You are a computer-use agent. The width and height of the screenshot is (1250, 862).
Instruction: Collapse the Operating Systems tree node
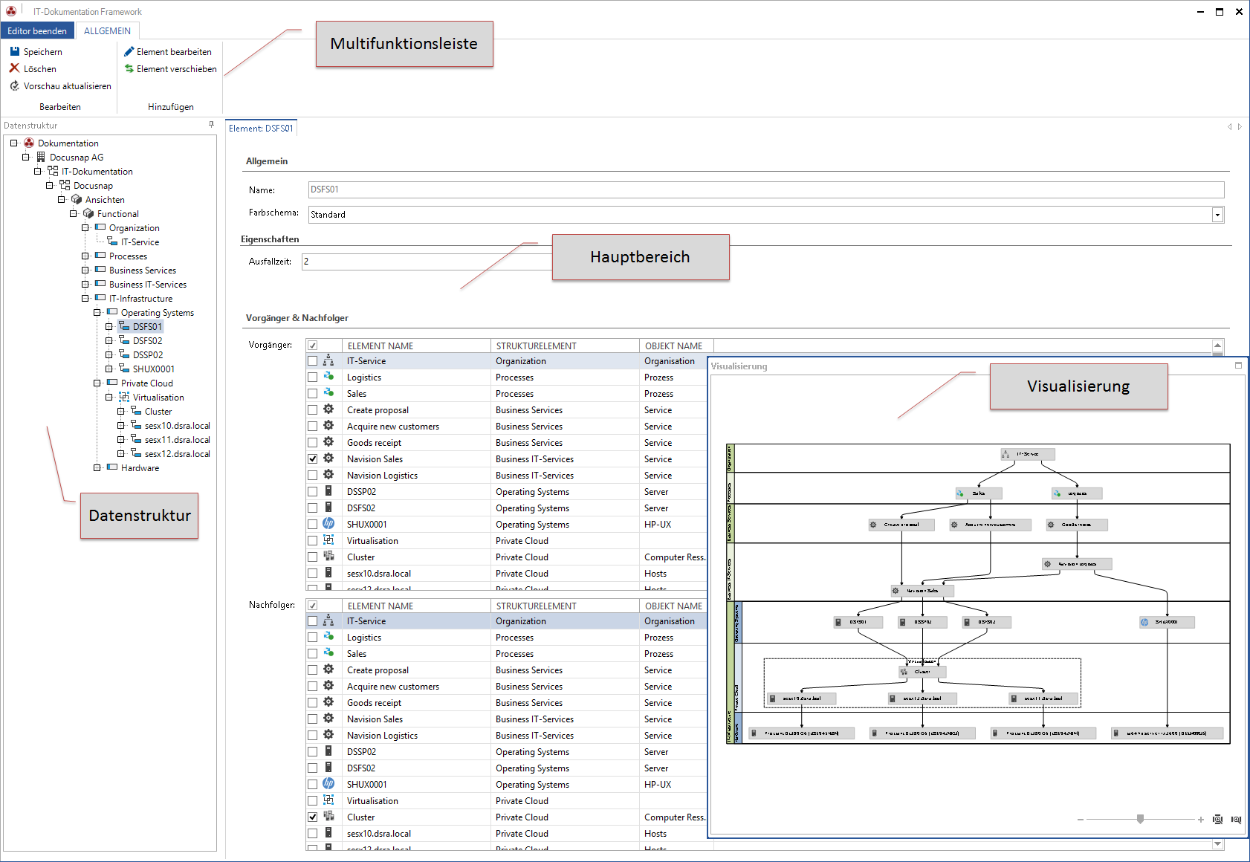(97, 312)
